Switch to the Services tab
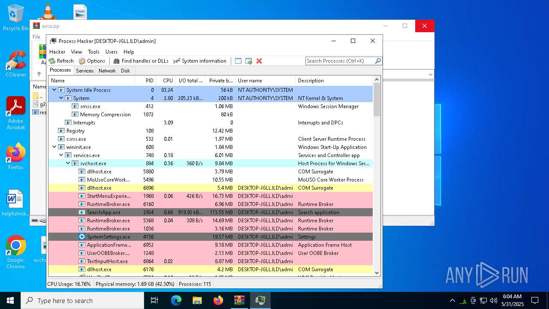This screenshot has width=549, height=309. [85, 71]
